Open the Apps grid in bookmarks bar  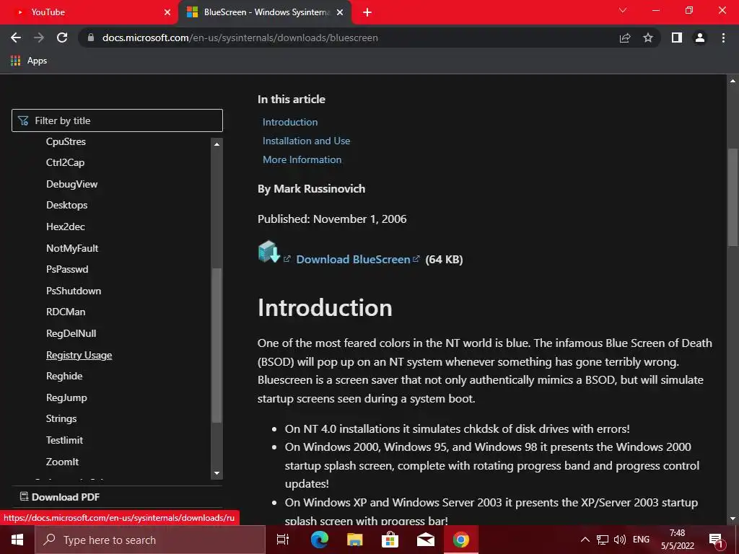[x=29, y=61]
